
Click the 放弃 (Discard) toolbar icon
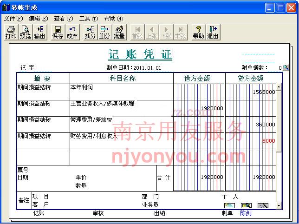coord(72,32)
